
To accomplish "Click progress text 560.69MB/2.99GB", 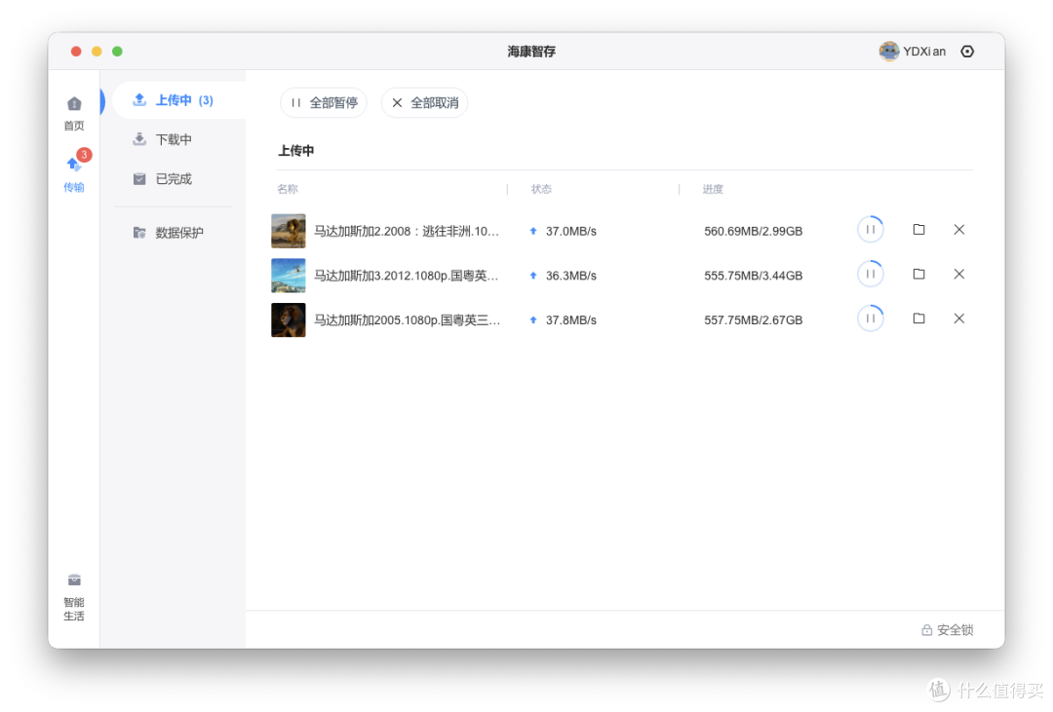I will pos(753,231).
